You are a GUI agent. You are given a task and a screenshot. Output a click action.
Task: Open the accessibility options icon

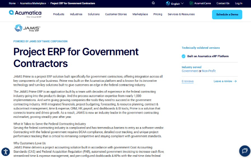pyautogui.click(x=6, y=152)
